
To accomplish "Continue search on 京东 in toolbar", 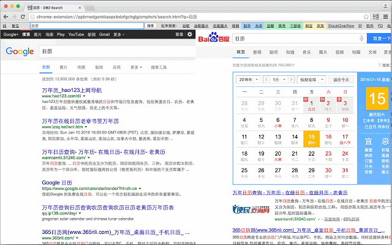I will (320, 26).
